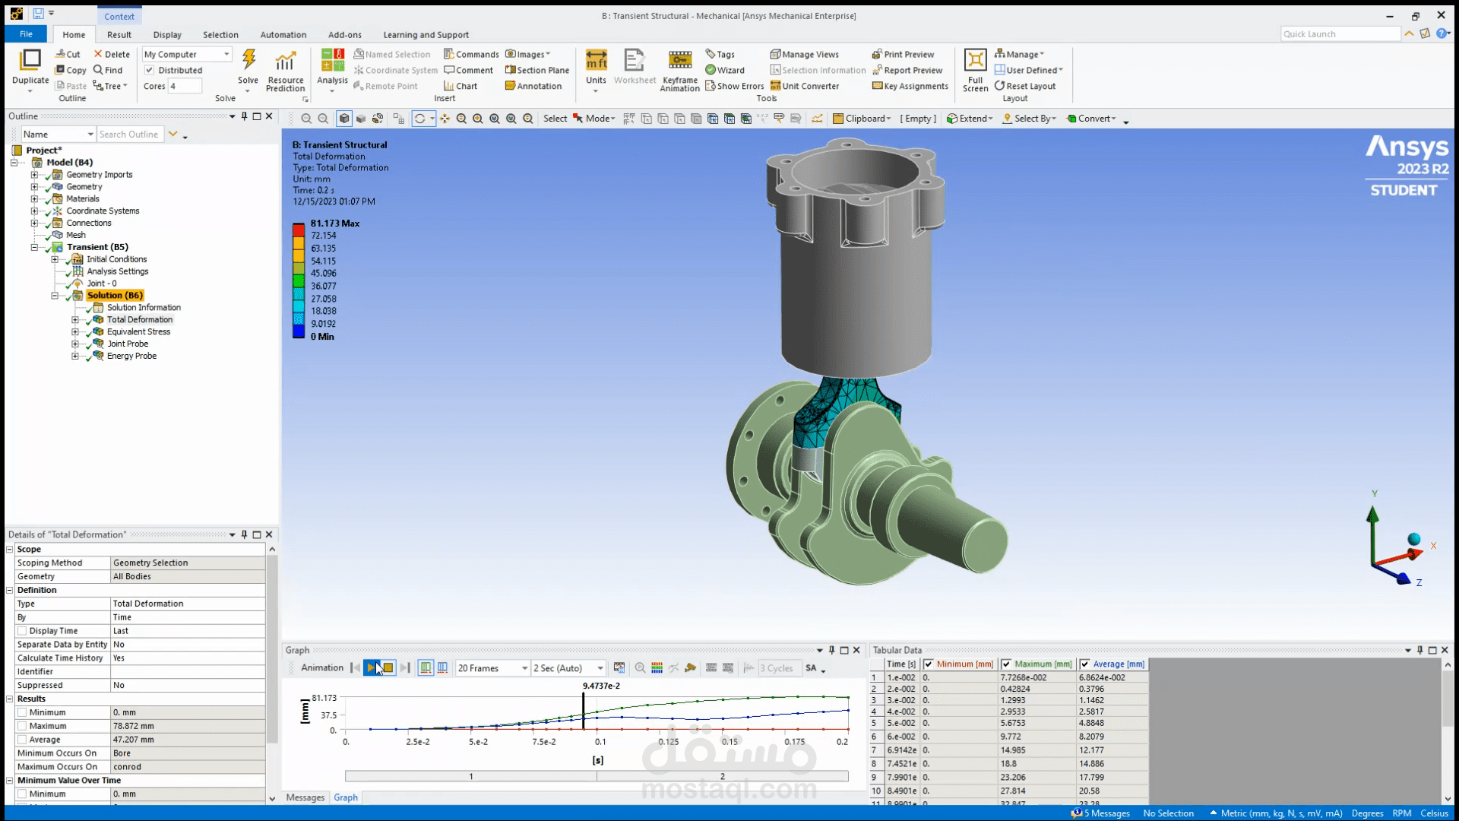Open Report Preview

coord(907,70)
